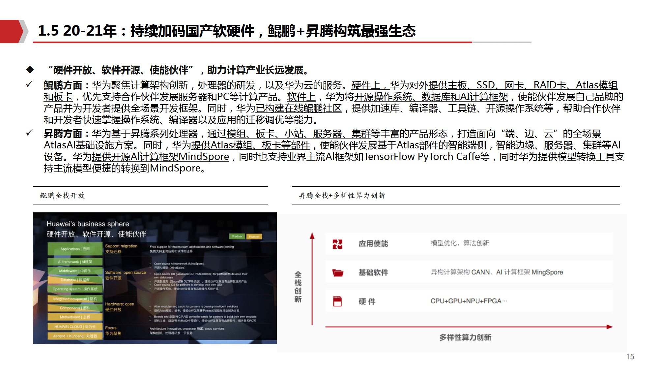Image resolution: width=659 pixels, height=371 pixels.
Task: Click underlined 已构建在线鲲鹏社区
Action: pyautogui.click(x=299, y=108)
